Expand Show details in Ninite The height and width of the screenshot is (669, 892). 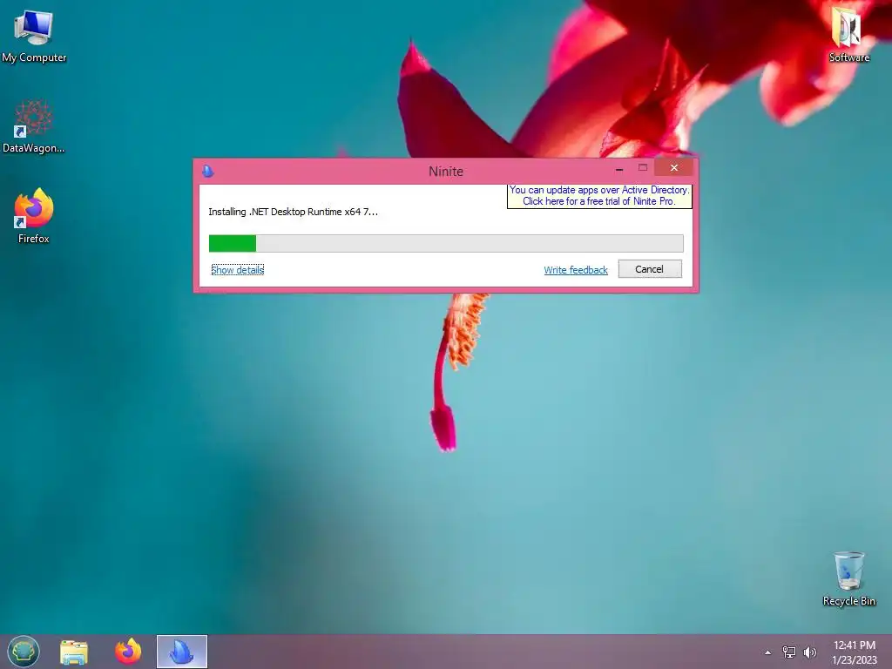237,270
